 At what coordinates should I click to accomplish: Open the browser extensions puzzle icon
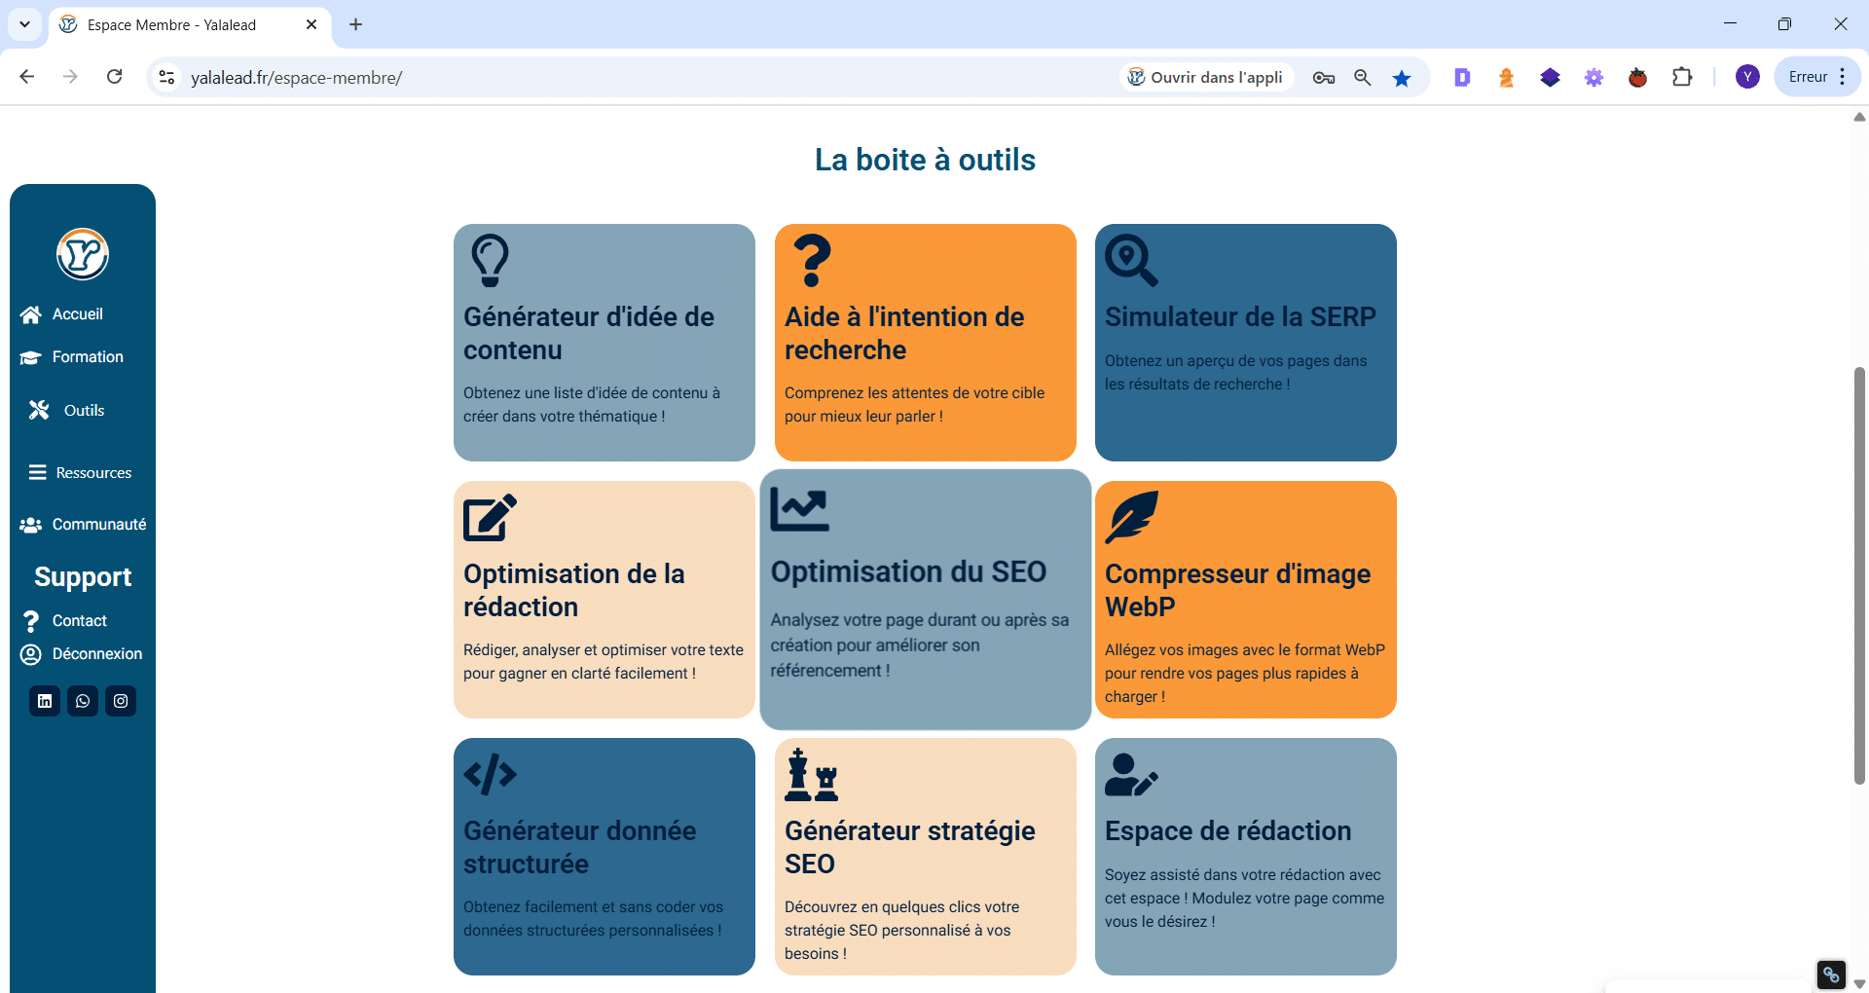click(1682, 78)
